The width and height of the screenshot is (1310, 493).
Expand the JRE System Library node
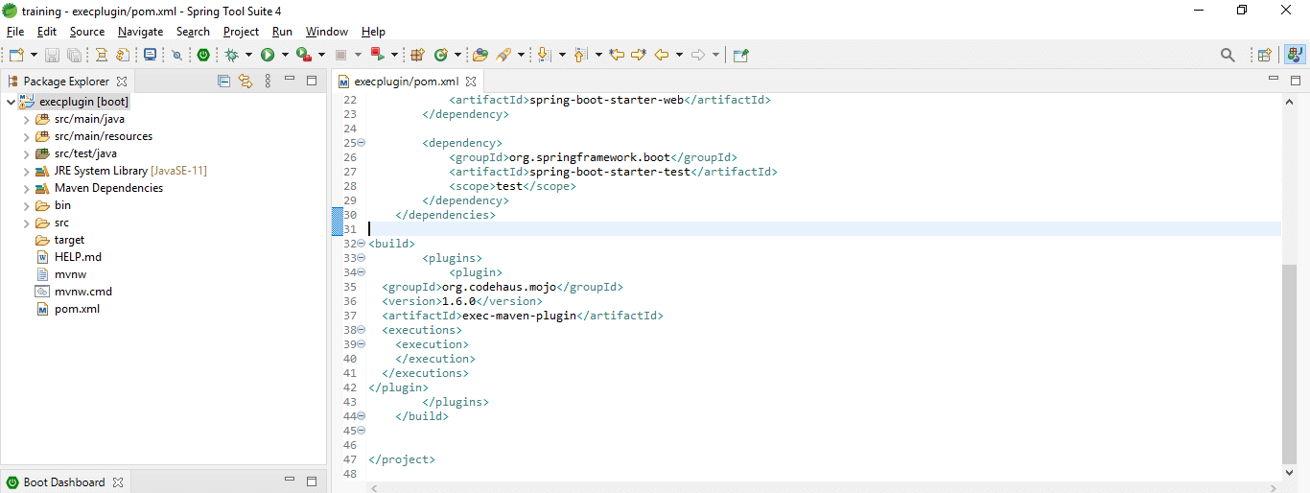coord(27,171)
